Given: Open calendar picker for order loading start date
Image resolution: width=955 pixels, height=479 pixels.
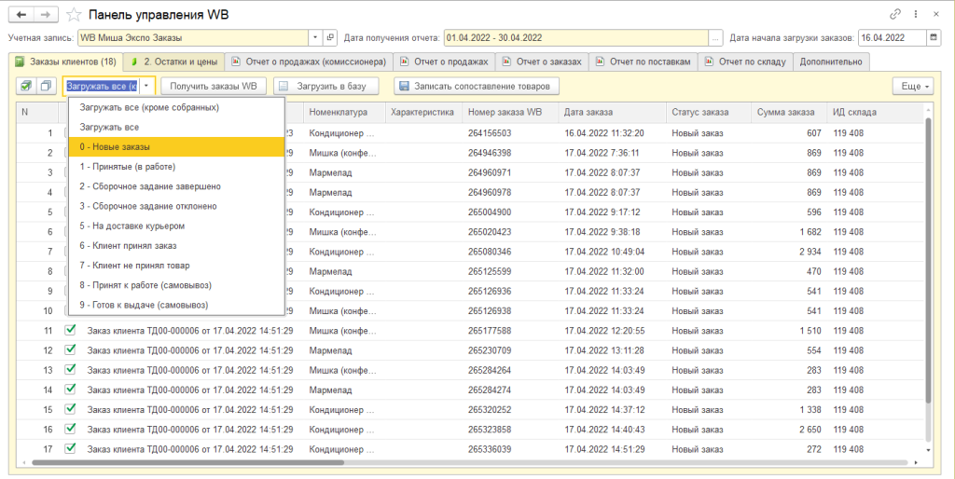Looking at the screenshot, I should click(x=934, y=38).
